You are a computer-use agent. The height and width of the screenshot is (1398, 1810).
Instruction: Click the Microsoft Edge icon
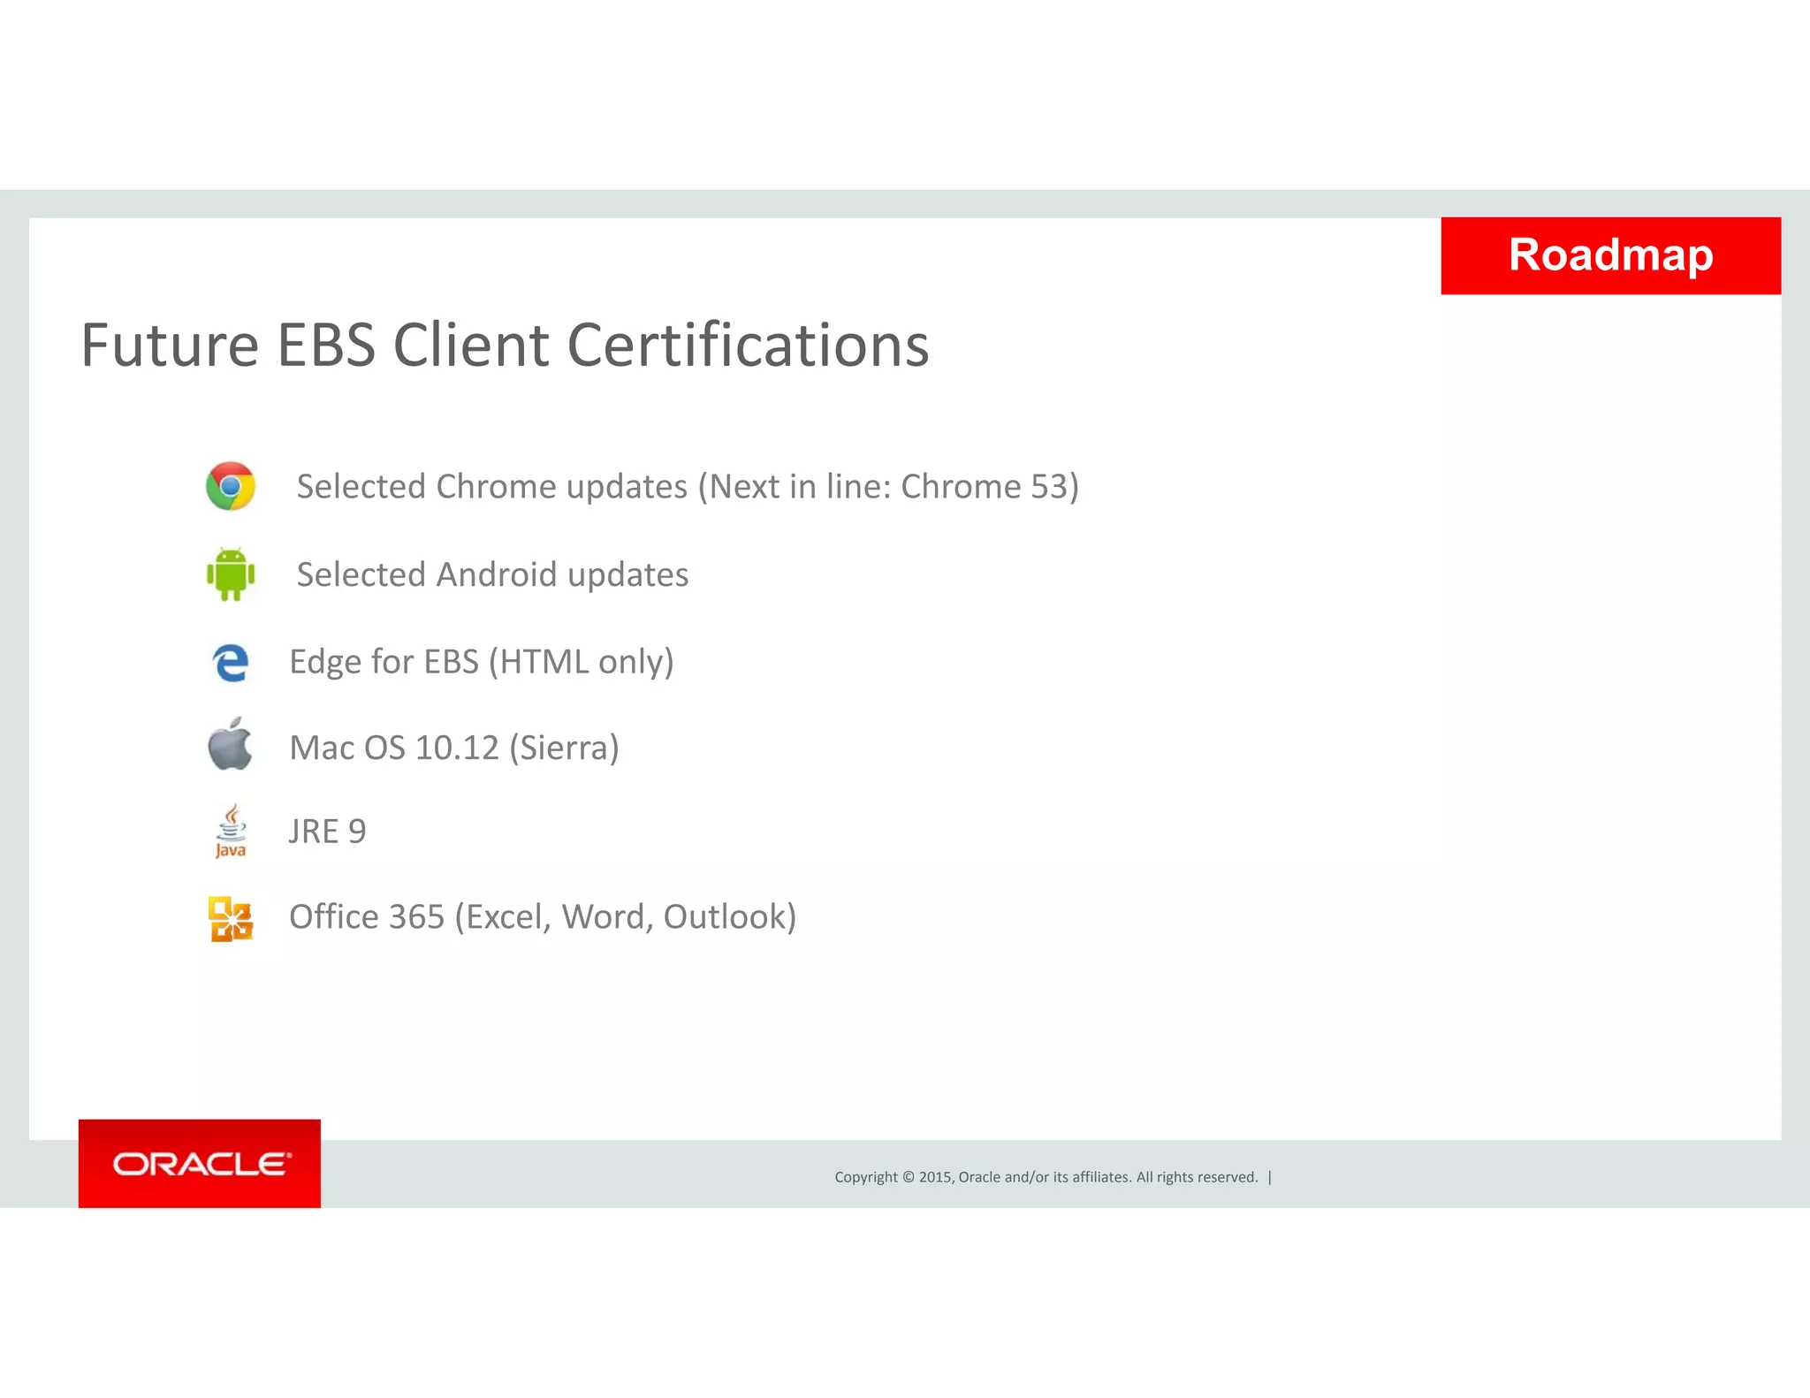tap(231, 663)
